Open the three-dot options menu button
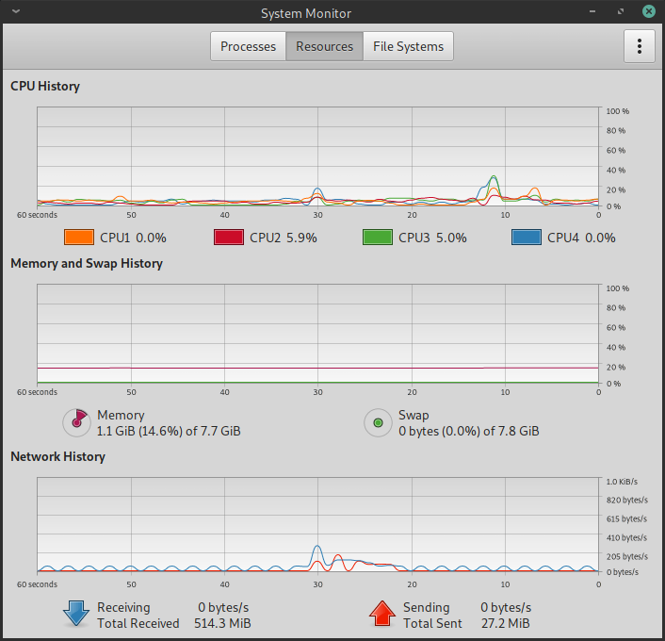This screenshot has width=665, height=641. coord(640,46)
